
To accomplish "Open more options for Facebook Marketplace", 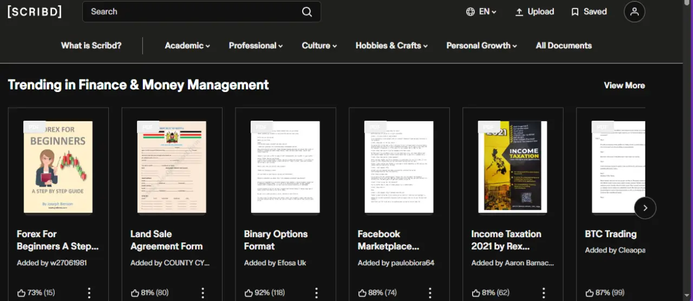I will coord(430,293).
